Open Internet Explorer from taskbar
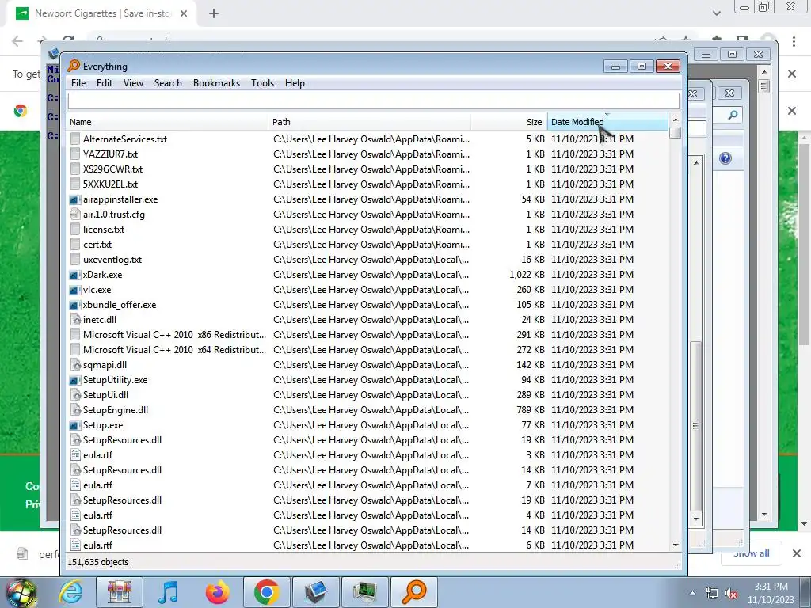The width and height of the screenshot is (811, 608). [x=70, y=592]
